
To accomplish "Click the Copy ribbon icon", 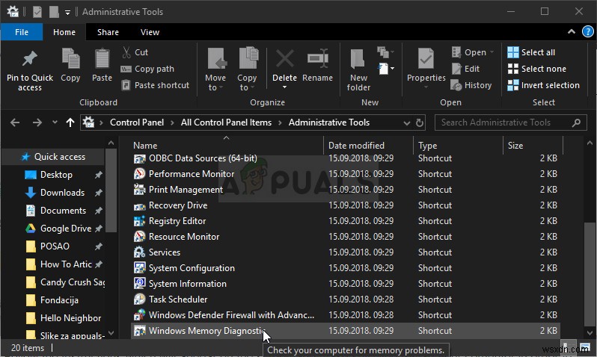I will [70, 58].
